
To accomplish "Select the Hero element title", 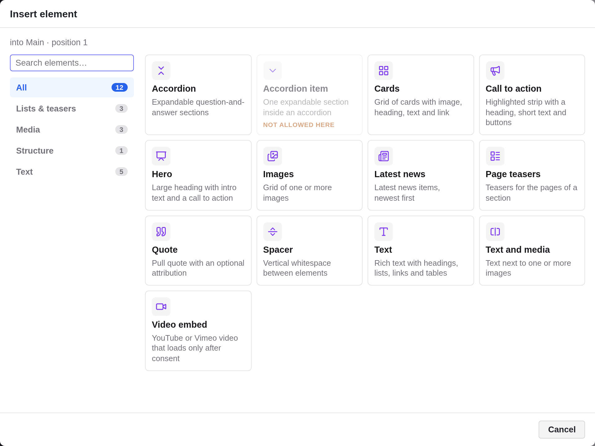I will (x=162, y=174).
